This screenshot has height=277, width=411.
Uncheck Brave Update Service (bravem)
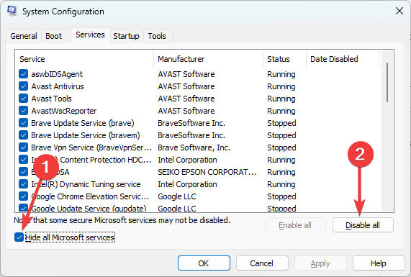[23, 135]
